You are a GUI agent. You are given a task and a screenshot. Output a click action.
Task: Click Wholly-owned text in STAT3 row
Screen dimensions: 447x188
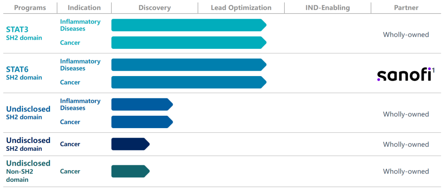406,35
